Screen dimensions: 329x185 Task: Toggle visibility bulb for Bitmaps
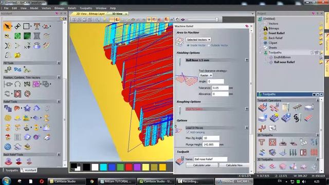pyautogui.click(x=321, y=28)
